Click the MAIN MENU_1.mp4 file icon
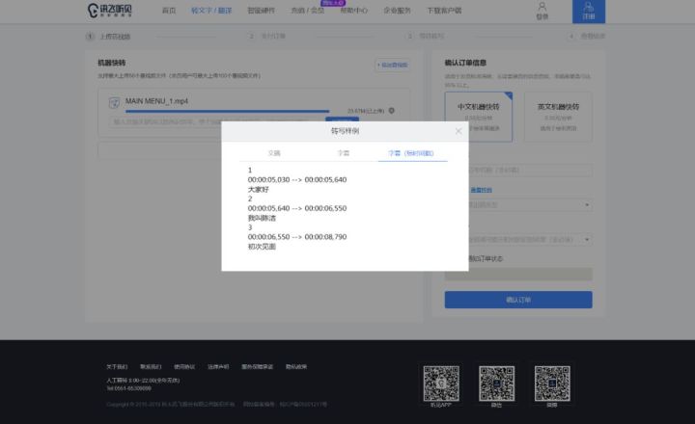 pyautogui.click(x=115, y=101)
